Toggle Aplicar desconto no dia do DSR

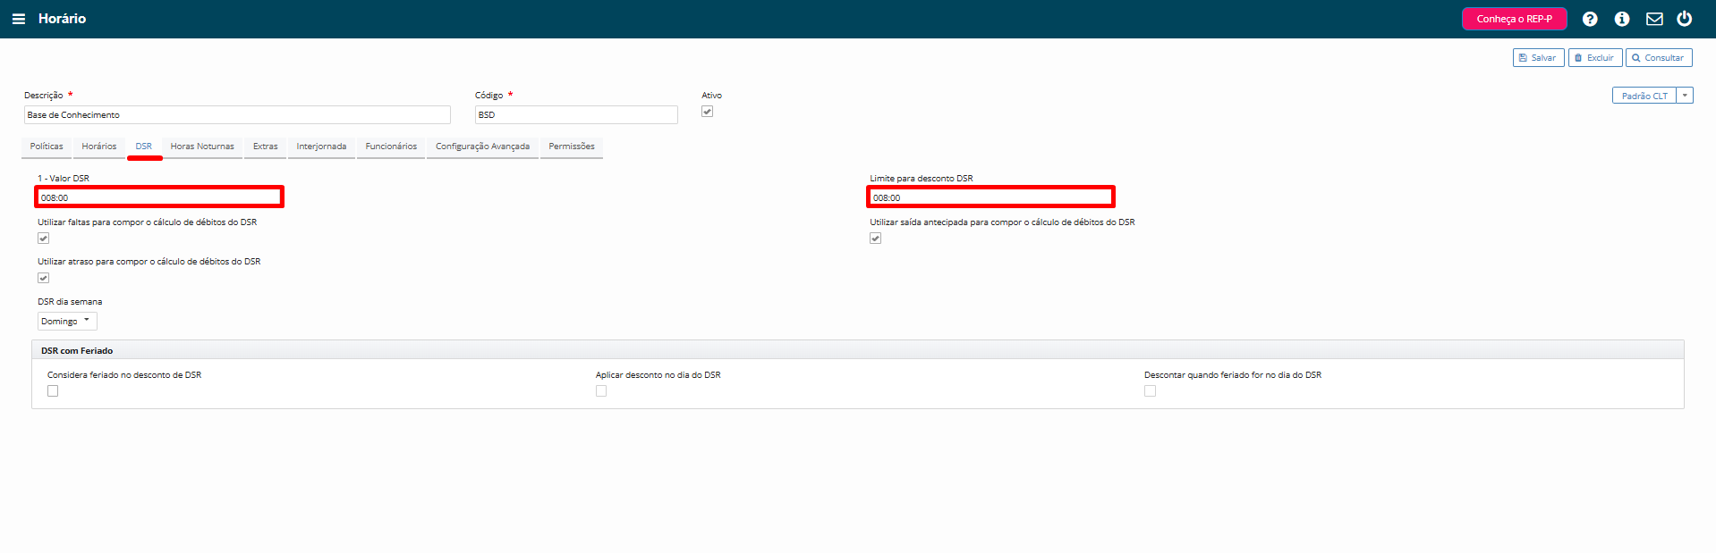(601, 391)
